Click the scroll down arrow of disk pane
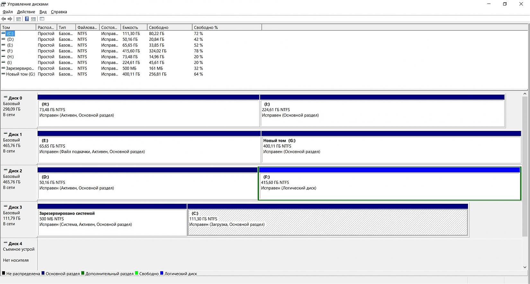This screenshot has width=530, height=284. (x=525, y=267)
